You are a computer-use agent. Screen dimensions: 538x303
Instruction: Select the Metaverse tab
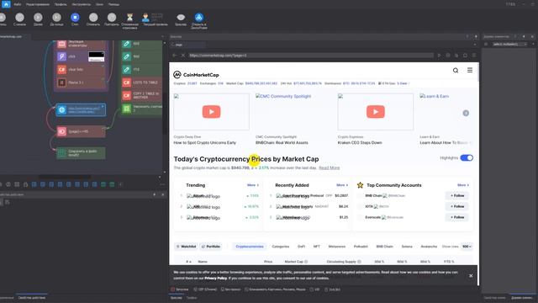coord(336,247)
